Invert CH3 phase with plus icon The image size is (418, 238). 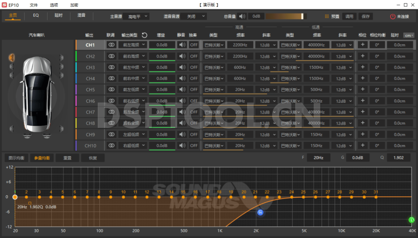coord(363,67)
